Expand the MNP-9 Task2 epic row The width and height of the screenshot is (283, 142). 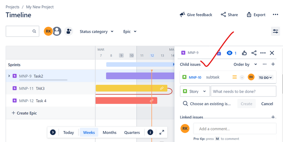click(x=9, y=76)
